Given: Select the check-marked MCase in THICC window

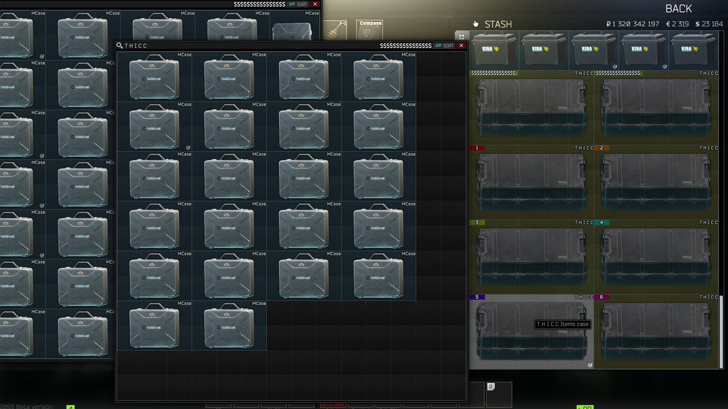Looking at the screenshot, I should click(x=155, y=126).
